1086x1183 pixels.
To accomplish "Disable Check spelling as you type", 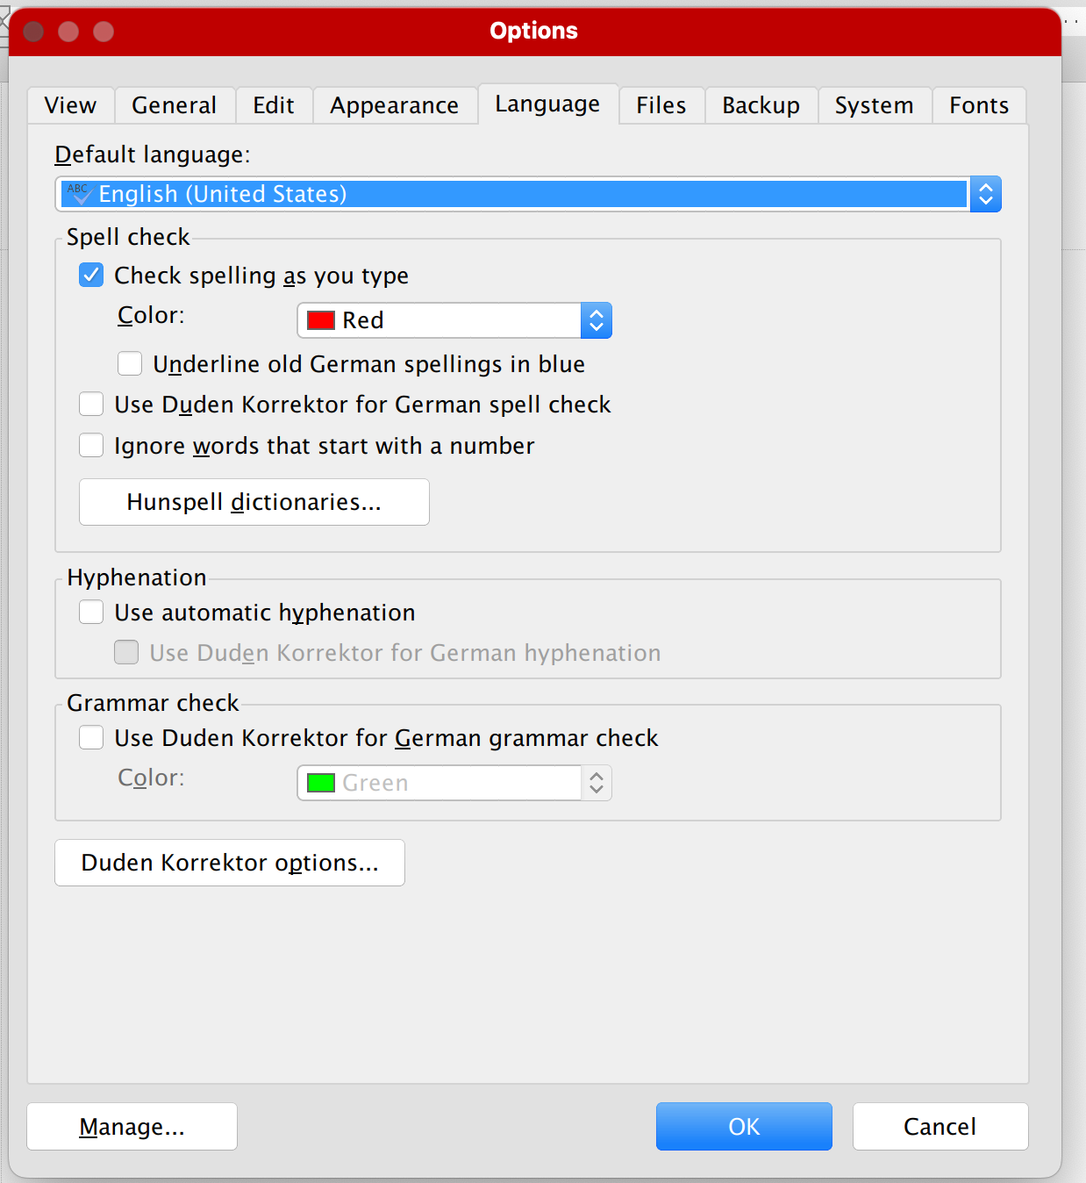I will 91,276.
